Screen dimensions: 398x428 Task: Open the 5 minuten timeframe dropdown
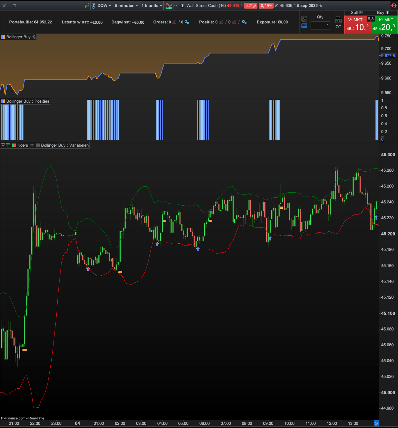coord(127,6)
